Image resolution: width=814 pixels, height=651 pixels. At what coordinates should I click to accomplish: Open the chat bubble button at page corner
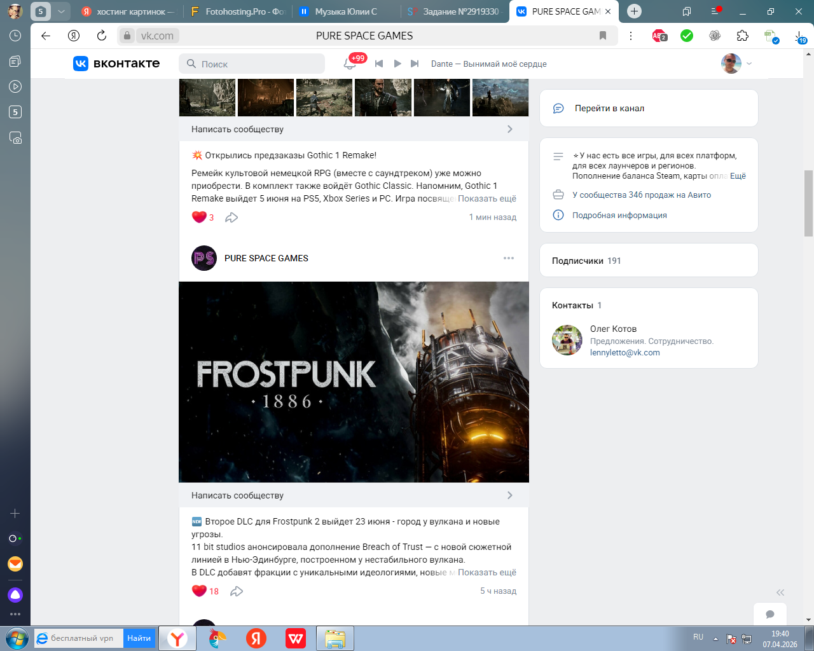(x=770, y=614)
